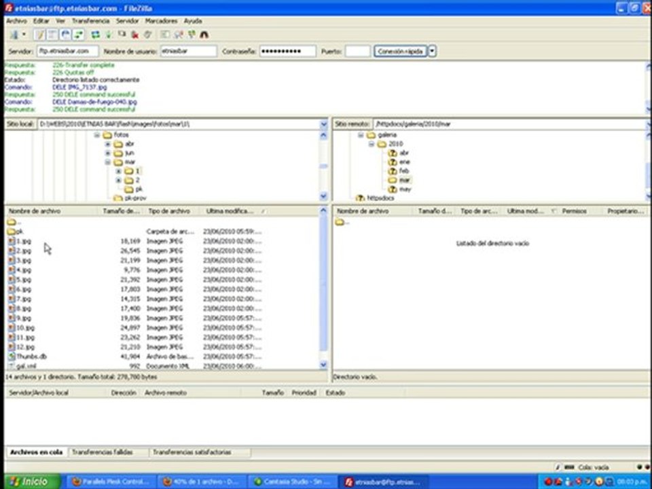
Task: Click the Servidor host input field
Action: click(68, 51)
